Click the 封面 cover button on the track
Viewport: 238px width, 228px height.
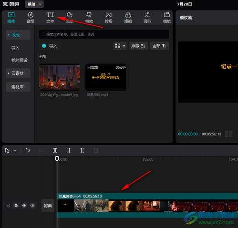pos(48,206)
